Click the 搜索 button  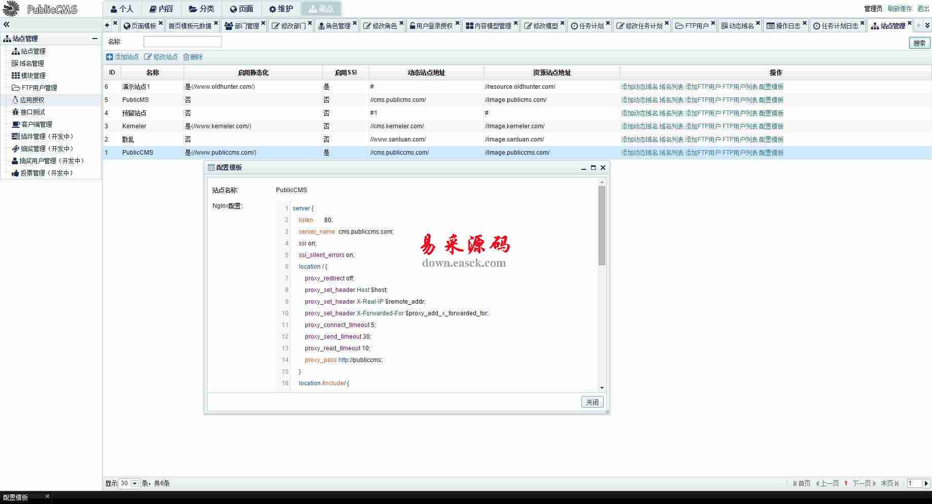[919, 43]
